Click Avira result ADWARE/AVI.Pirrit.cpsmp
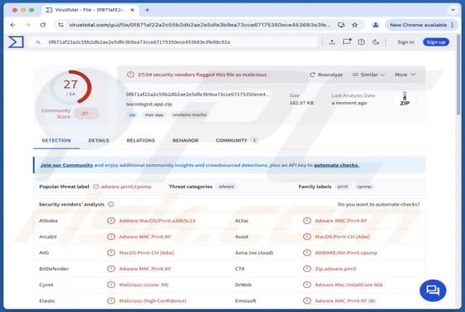 tap(345, 253)
